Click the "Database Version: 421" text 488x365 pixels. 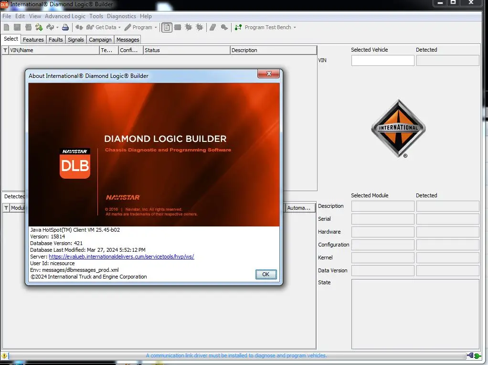[56, 243]
